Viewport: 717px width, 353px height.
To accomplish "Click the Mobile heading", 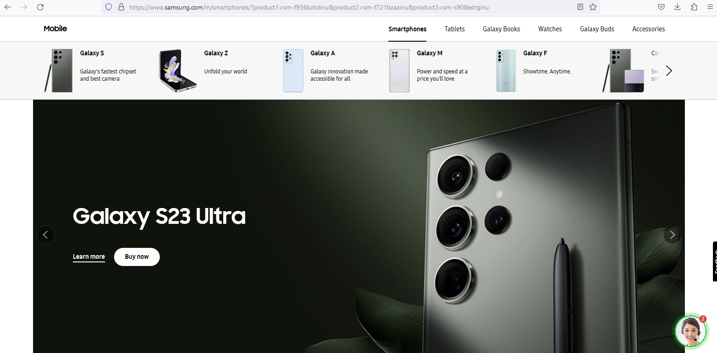I will pos(55,29).
